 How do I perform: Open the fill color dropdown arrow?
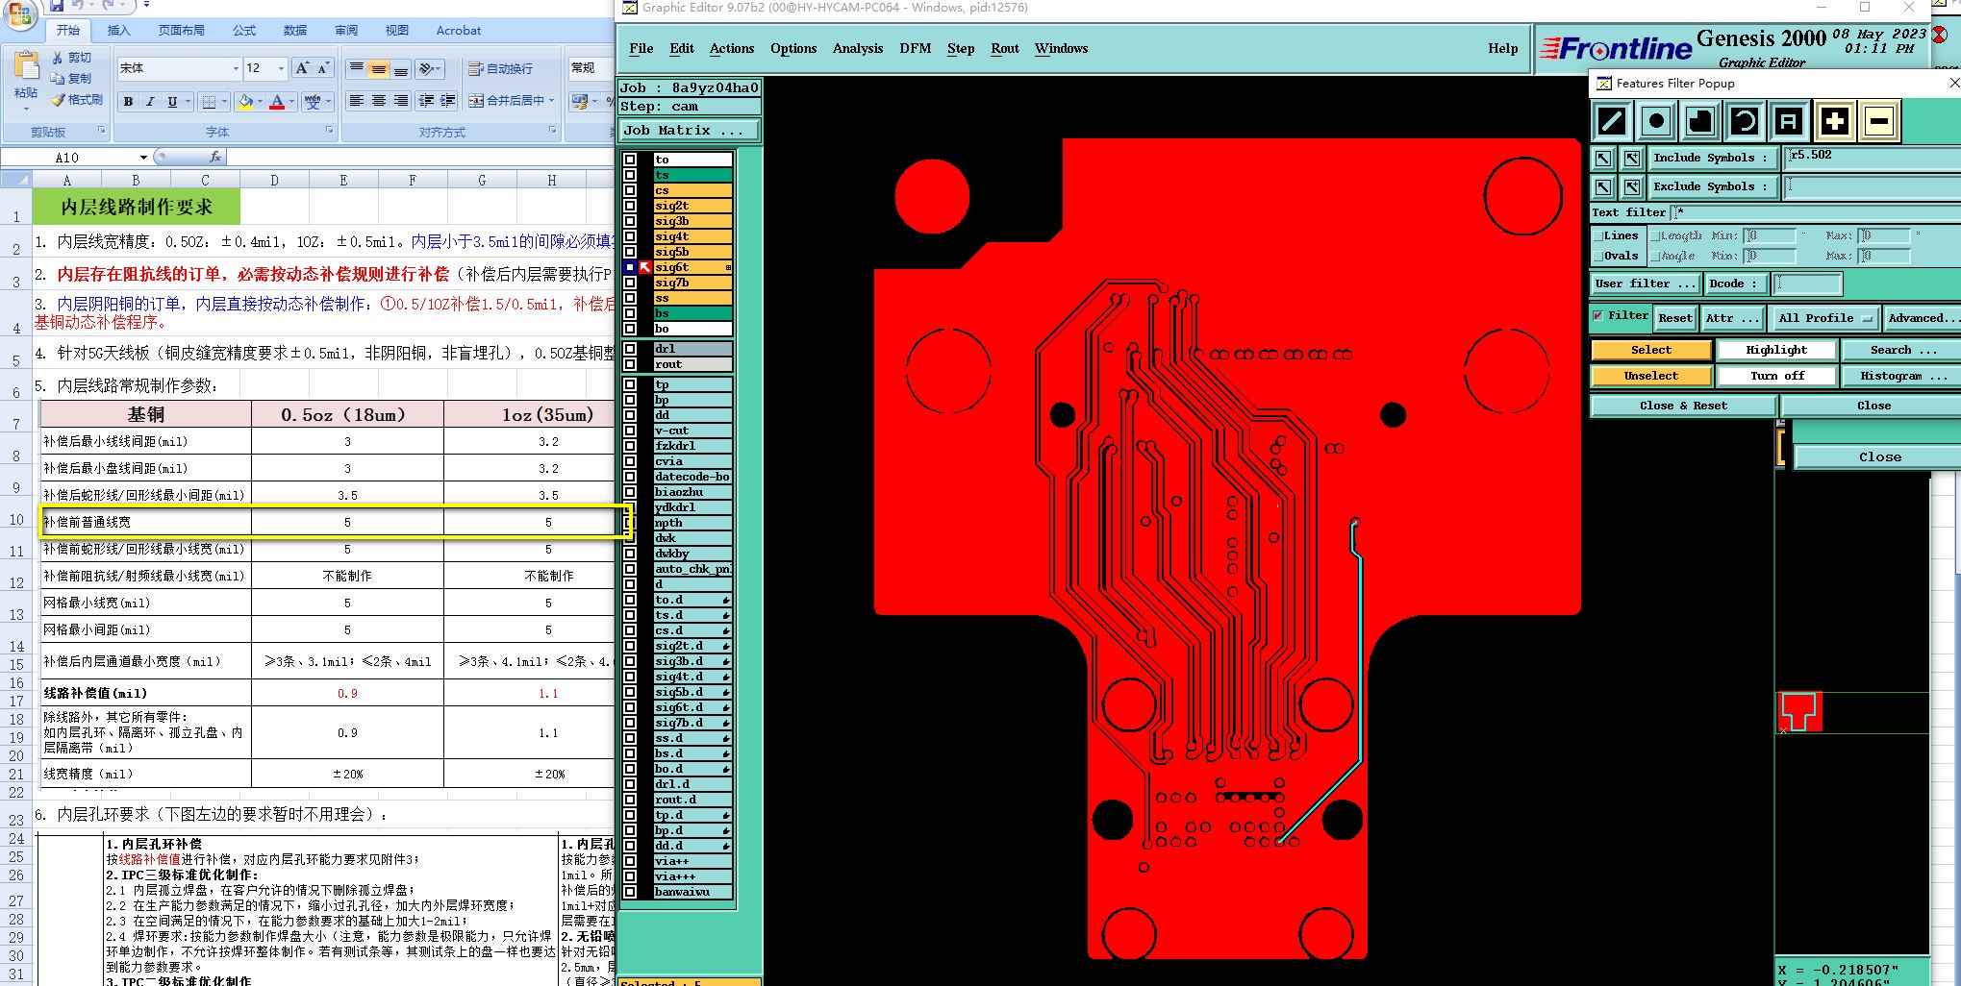[261, 102]
